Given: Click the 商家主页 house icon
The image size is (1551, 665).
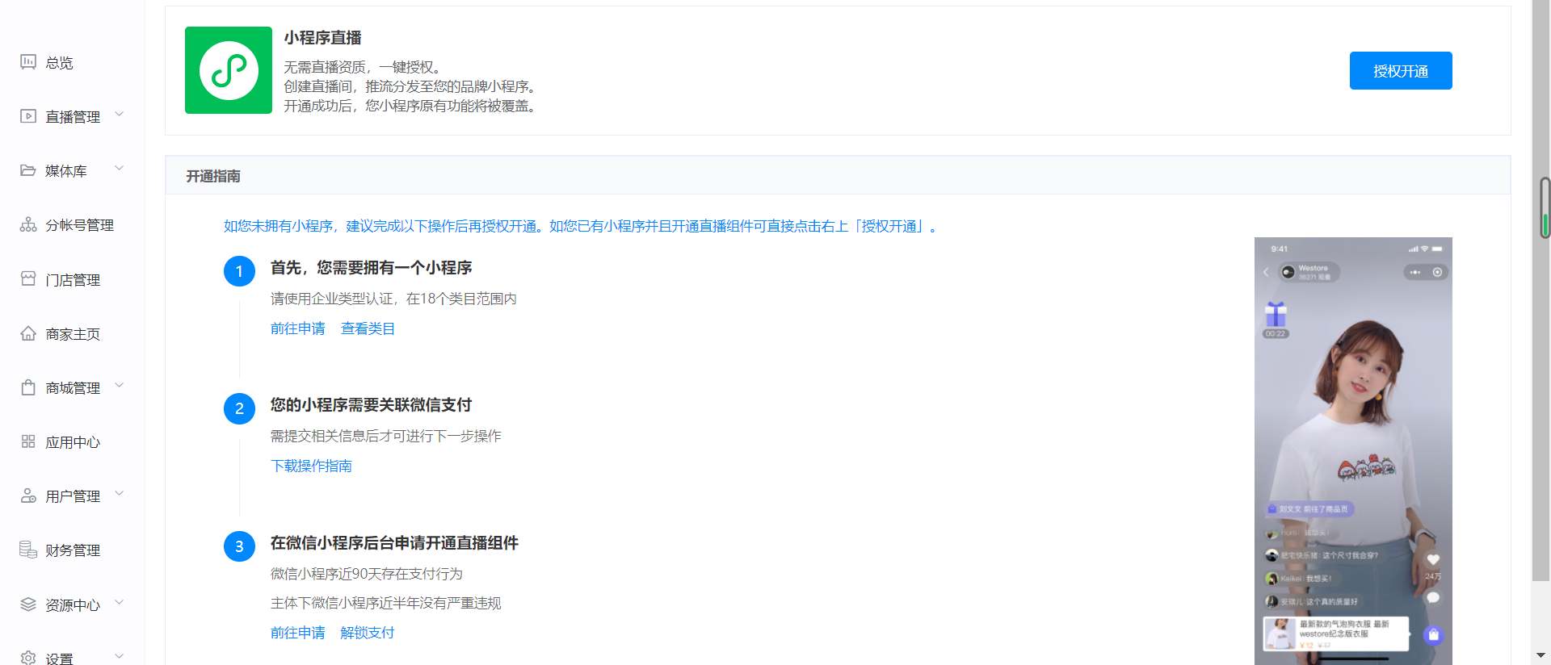Looking at the screenshot, I should pos(28,333).
